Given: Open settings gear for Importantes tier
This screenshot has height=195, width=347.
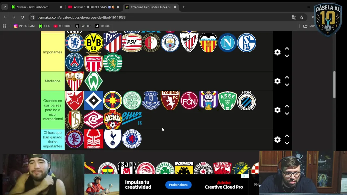Looking at the screenshot, I should [x=277, y=52].
